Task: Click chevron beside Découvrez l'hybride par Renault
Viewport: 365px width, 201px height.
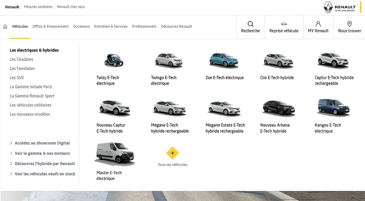Action: 11,164
